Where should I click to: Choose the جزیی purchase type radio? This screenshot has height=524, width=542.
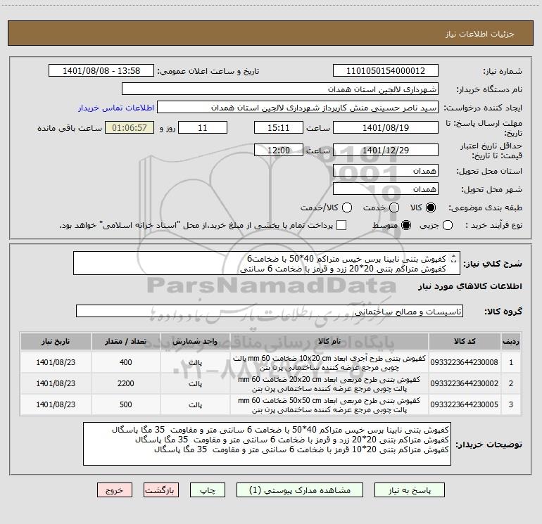[x=448, y=225]
